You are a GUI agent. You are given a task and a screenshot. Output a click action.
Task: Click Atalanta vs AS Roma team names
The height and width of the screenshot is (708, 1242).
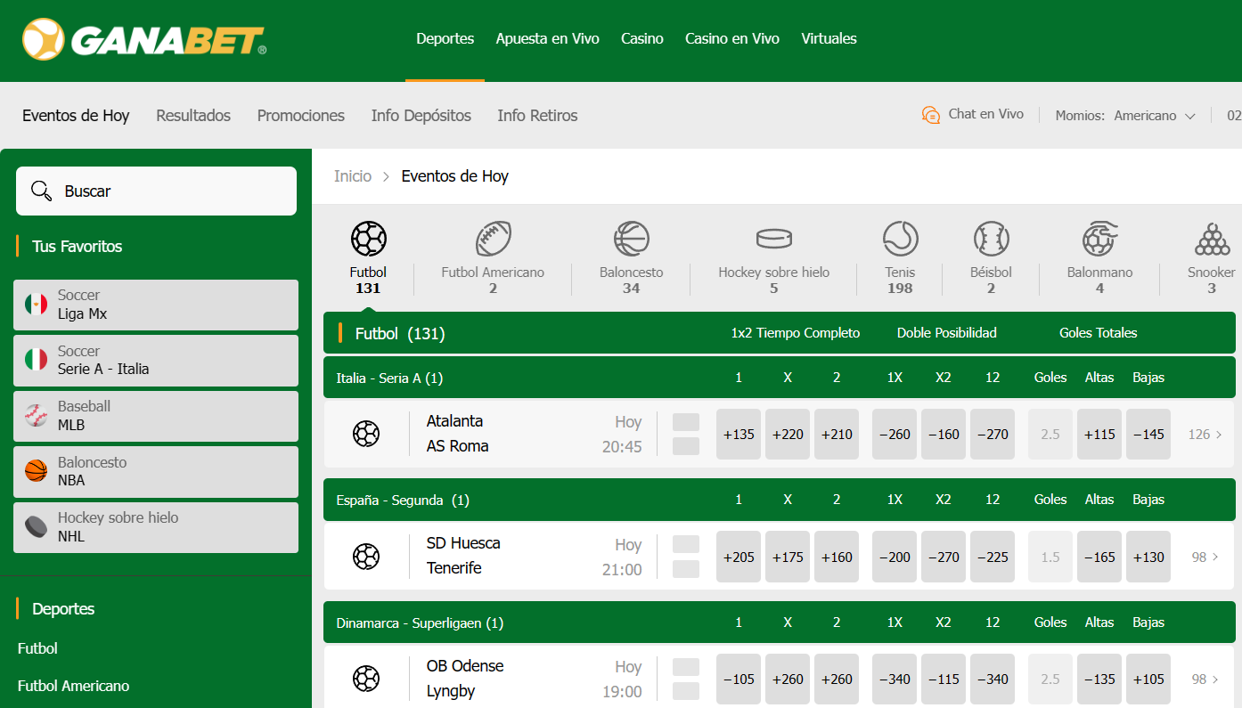tap(458, 434)
